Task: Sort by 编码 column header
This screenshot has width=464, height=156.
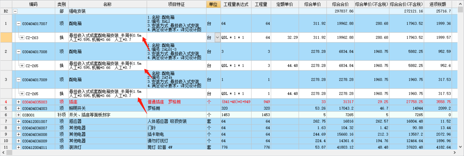Action: [34, 4]
